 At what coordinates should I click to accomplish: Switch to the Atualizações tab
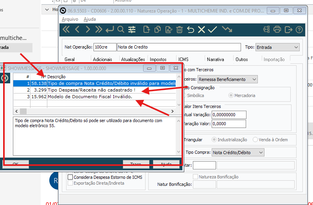133,59
